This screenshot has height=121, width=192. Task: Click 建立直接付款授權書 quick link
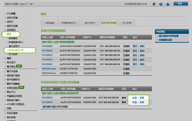pos(169,36)
